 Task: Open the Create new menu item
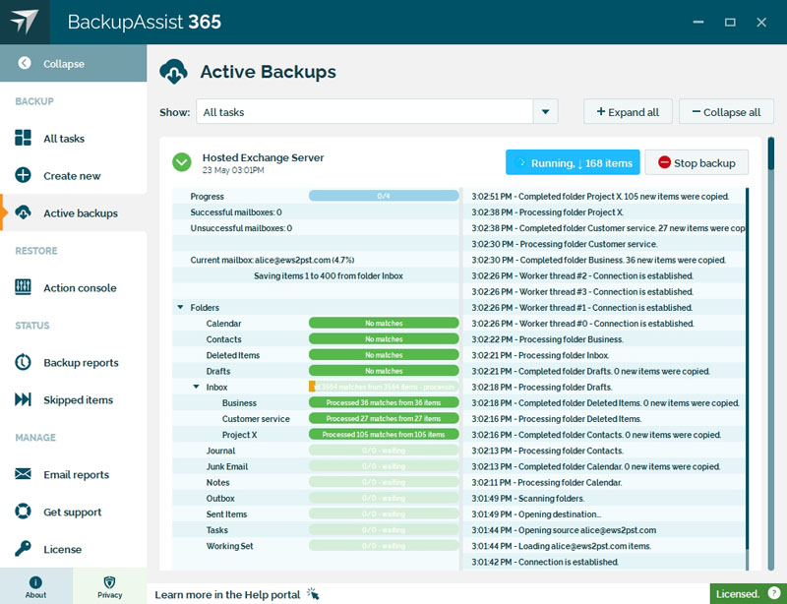click(73, 176)
